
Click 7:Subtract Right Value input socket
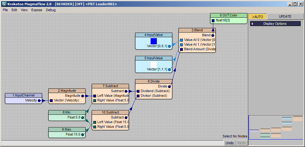coord(95,100)
